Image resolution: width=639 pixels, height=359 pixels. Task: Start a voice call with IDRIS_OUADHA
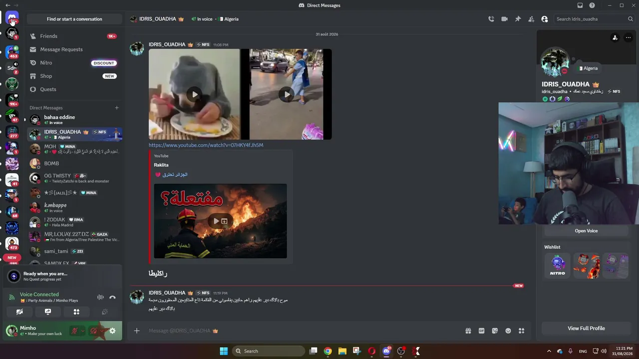click(x=491, y=19)
